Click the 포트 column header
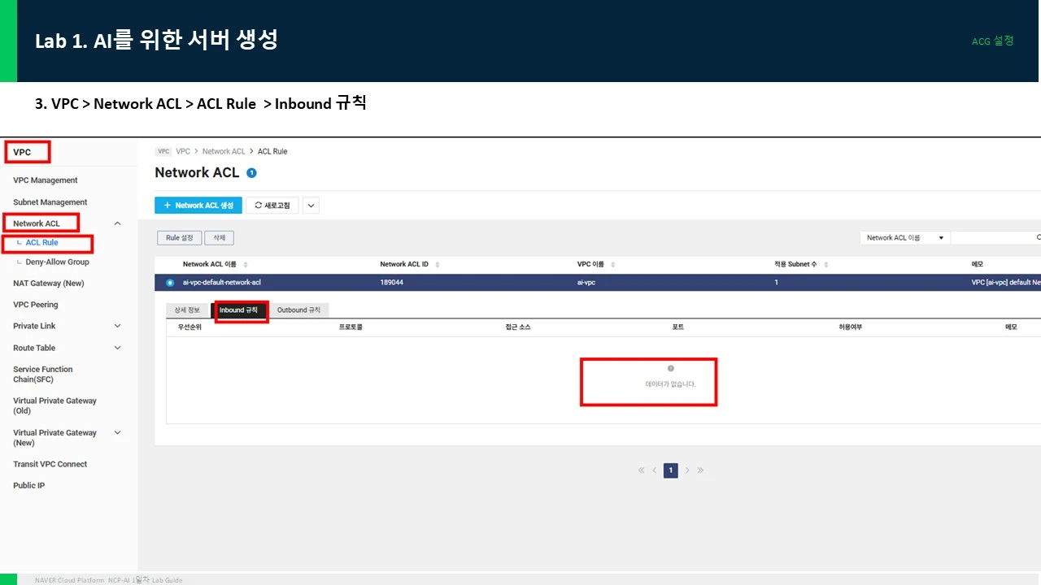Viewport: 1041px width, 585px height. [x=677, y=327]
